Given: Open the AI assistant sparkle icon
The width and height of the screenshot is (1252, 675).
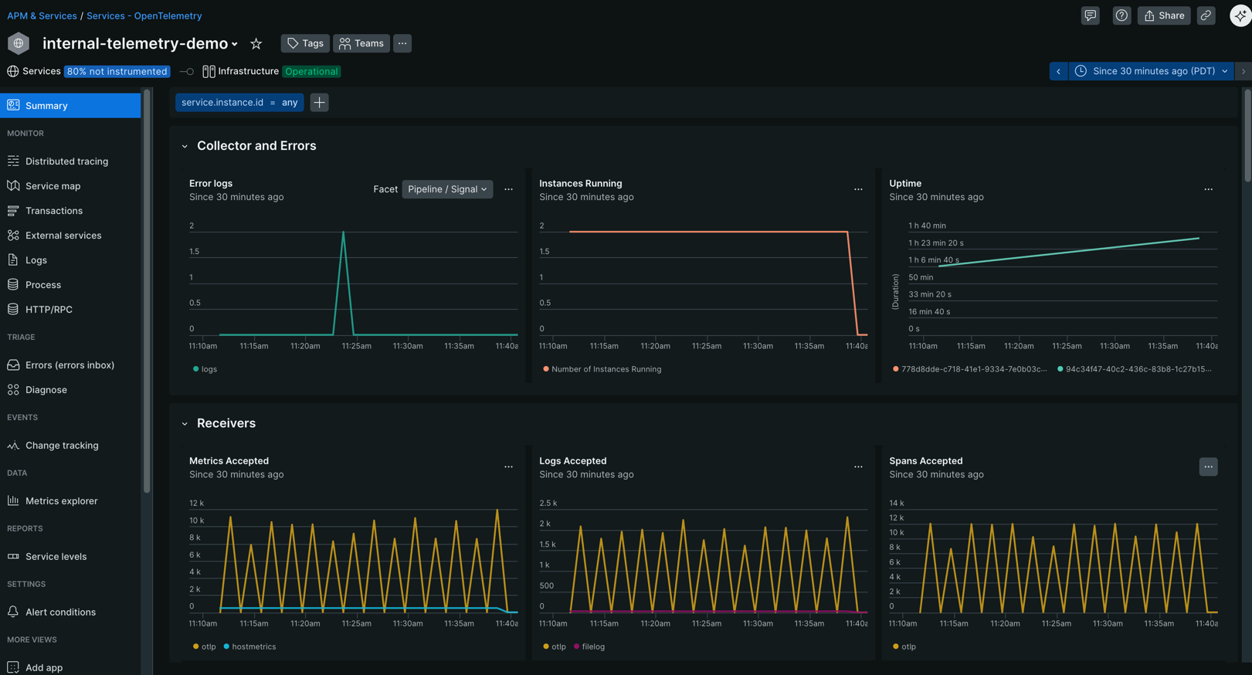Looking at the screenshot, I should tap(1240, 15).
